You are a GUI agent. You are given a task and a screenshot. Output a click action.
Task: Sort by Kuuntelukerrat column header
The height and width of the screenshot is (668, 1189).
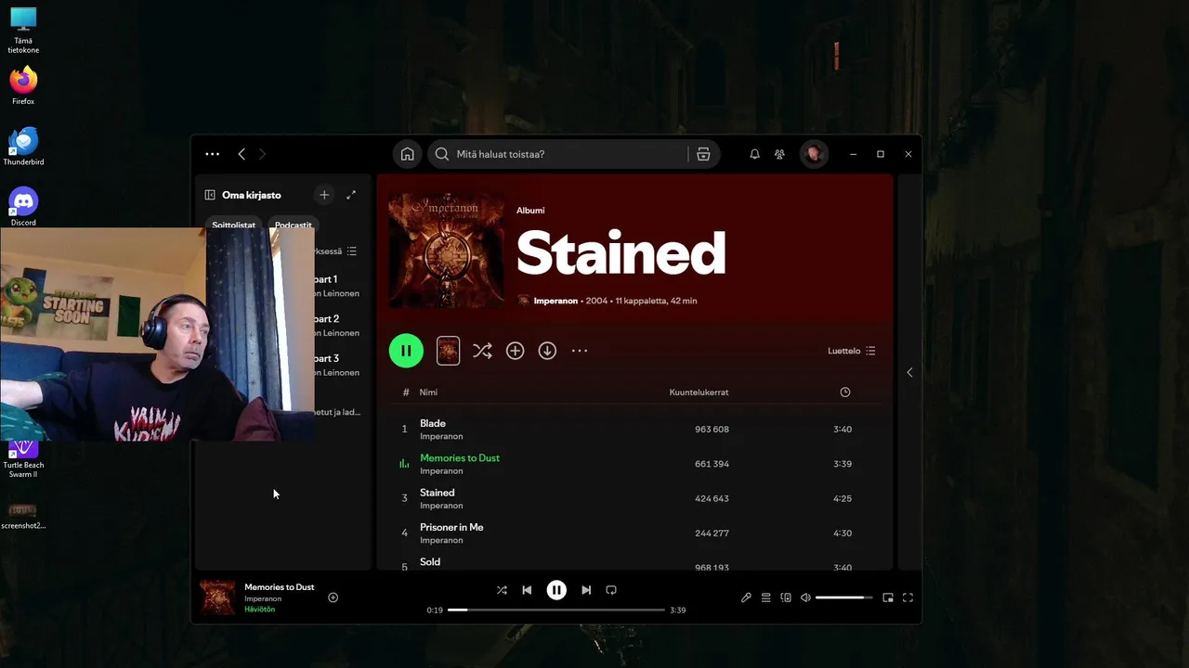pyautogui.click(x=699, y=392)
